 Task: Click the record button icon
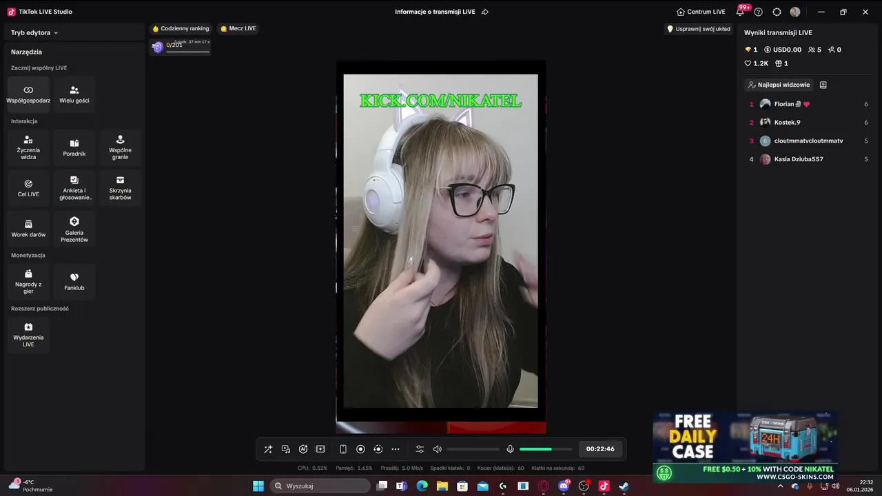click(360, 449)
